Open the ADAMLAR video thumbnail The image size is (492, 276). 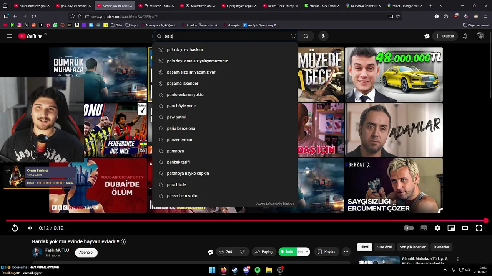pos(394,130)
